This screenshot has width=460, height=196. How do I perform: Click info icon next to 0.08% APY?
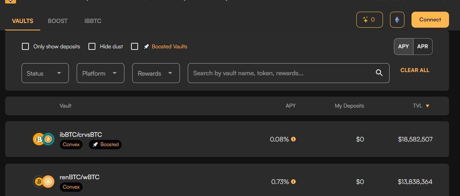[x=293, y=139]
